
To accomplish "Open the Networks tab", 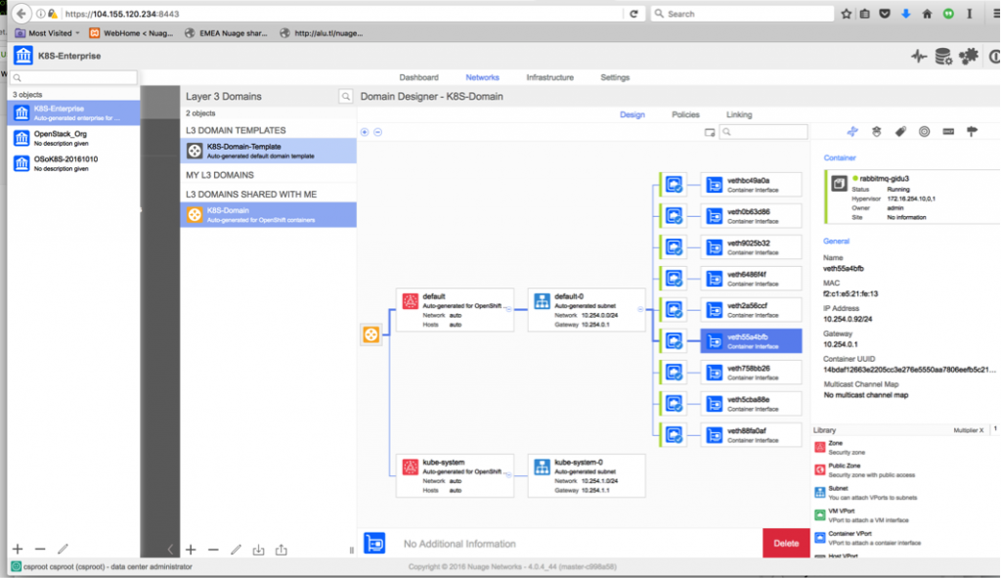I will click(482, 77).
